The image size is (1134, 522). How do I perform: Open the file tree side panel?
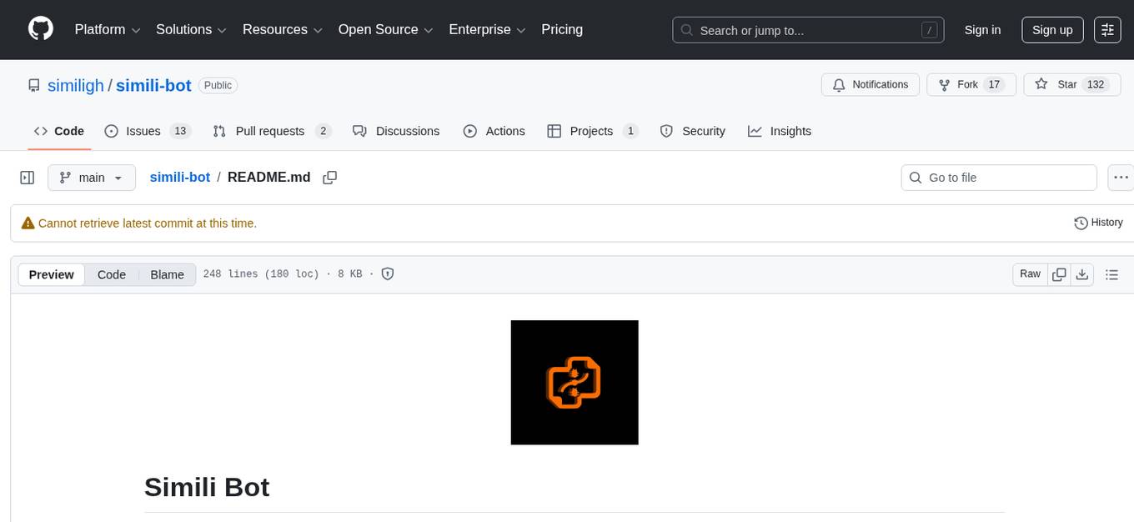27,177
